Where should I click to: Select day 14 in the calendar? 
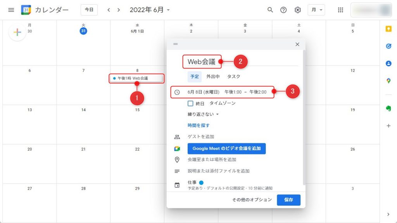(x=83, y=110)
